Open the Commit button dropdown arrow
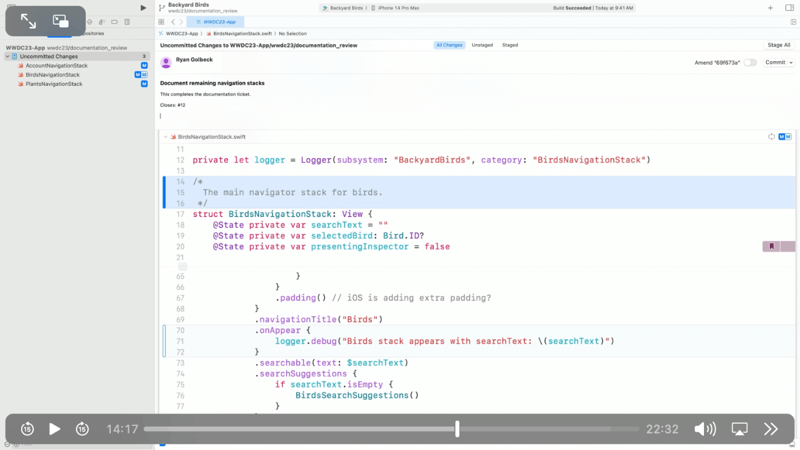 (x=791, y=62)
